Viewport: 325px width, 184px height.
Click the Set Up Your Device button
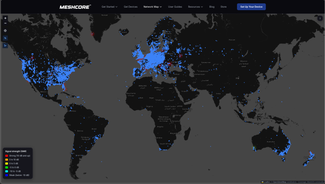point(251,7)
